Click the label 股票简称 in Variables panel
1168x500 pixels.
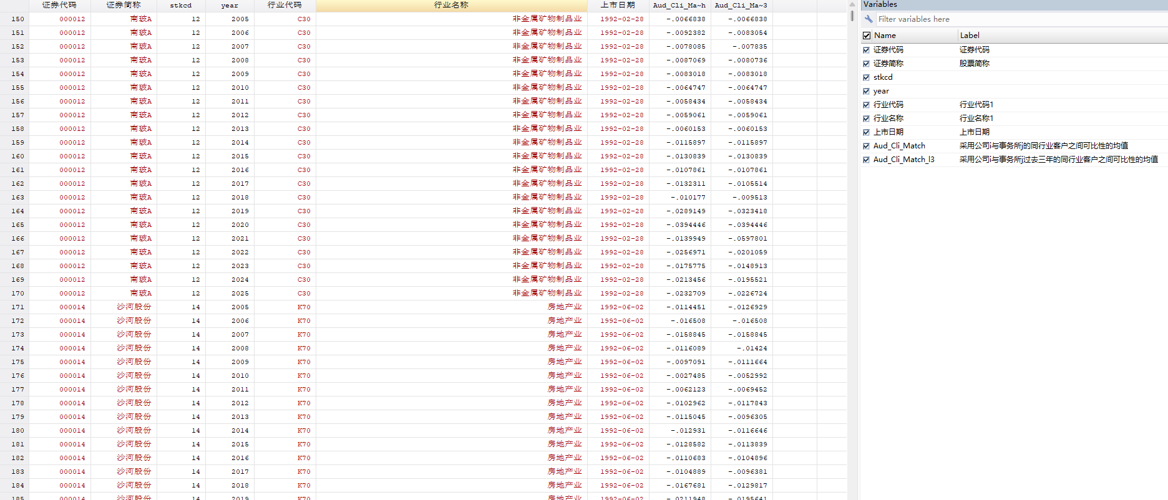tap(975, 64)
